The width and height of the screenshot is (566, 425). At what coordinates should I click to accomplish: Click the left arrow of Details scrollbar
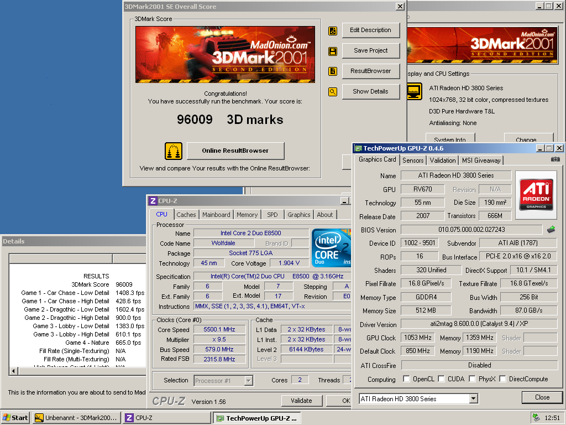pyautogui.click(x=14, y=371)
